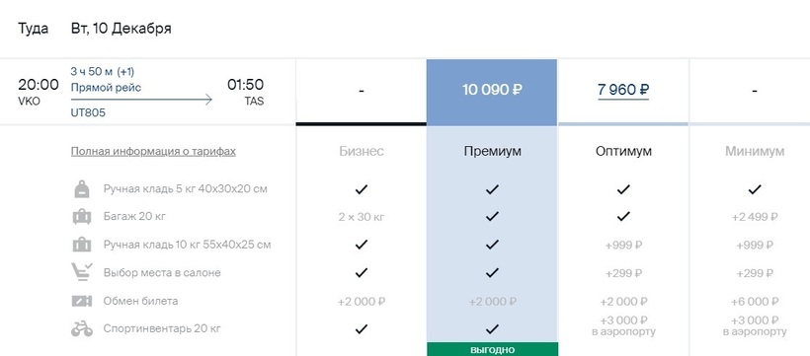Choose the Оптимум tariff column header

(623, 151)
